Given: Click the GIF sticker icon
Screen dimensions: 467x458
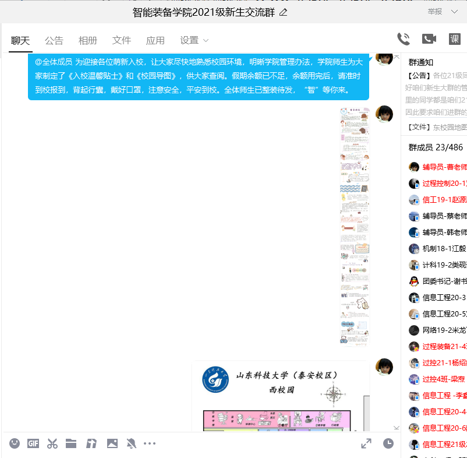Looking at the screenshot, I should pos(33,443).
